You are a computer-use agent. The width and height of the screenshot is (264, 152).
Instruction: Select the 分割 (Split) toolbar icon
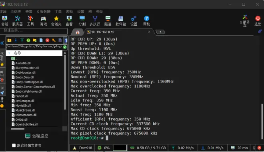tap(82, 20)
